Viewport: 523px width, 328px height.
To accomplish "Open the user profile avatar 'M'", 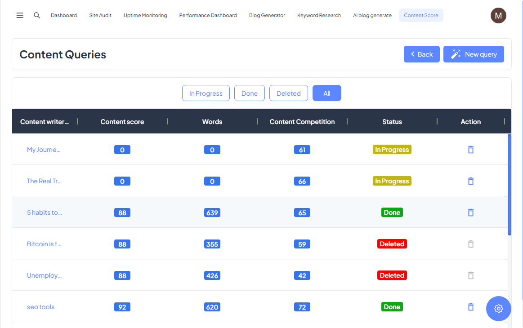I will pyautogui.click(x=498, y=15).
